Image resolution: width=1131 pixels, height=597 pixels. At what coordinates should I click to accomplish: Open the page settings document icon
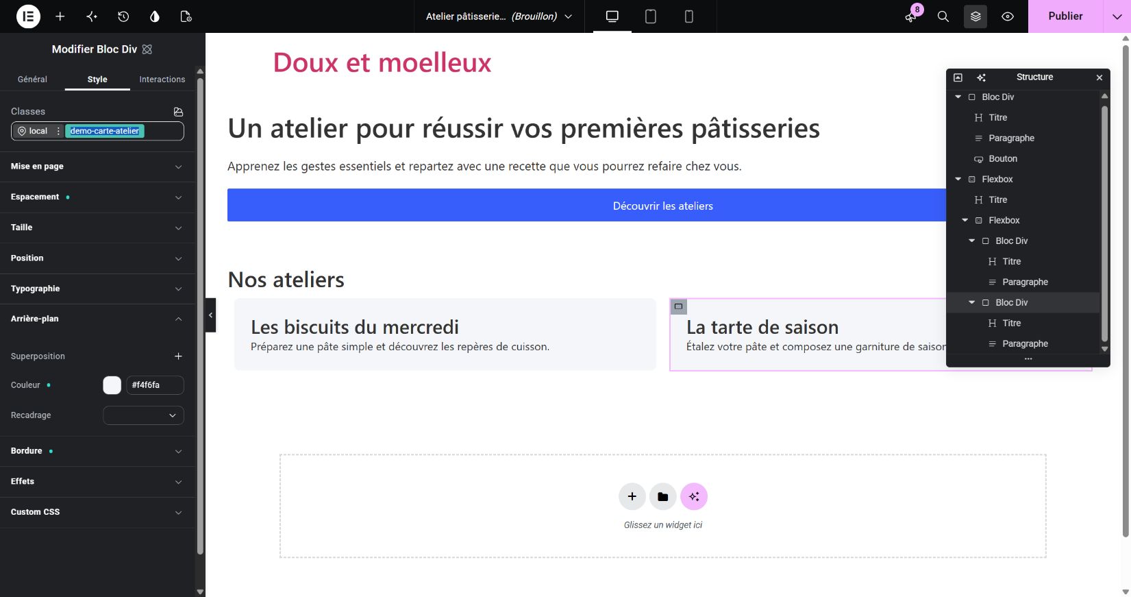tap(186, 16)
